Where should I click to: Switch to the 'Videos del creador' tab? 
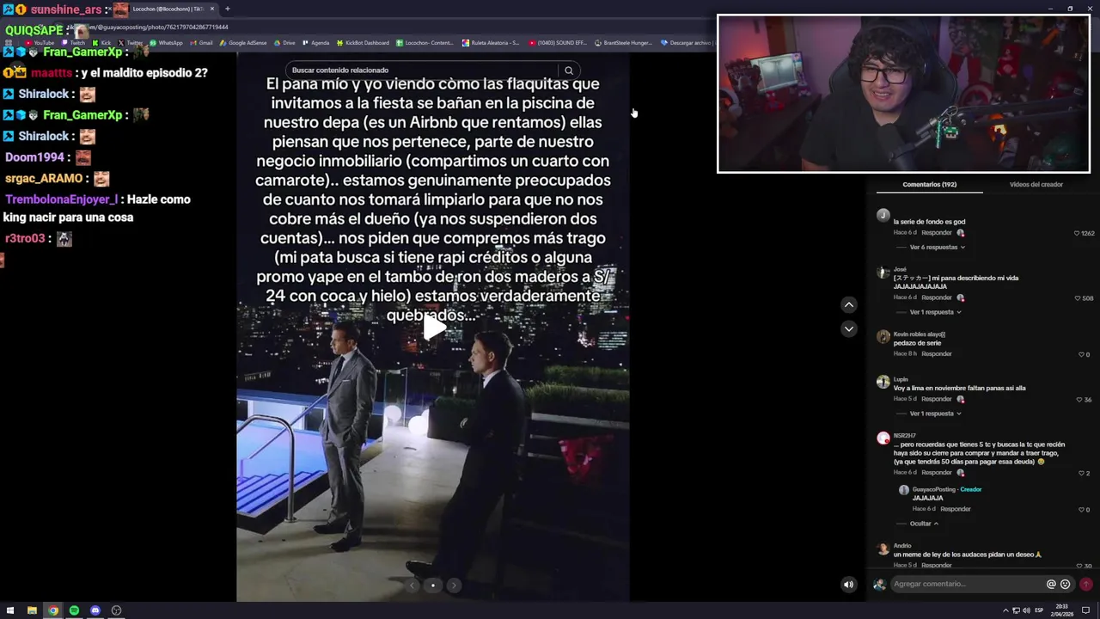pyautogui.click(x=1036, y=184)
